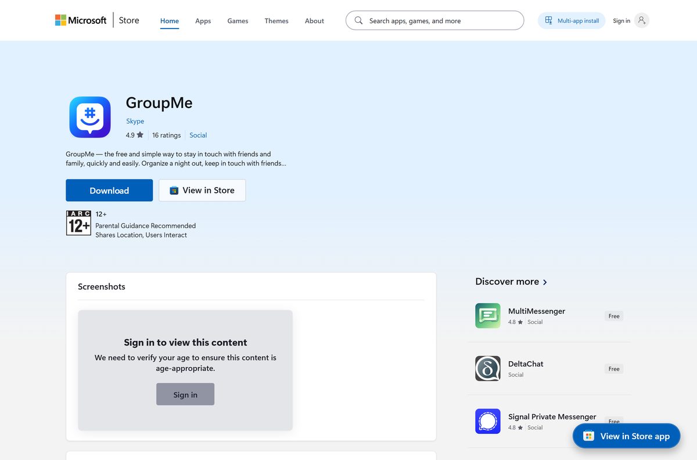Open the MultiMessenger listing title
Image resolution: width=697 pixels, height=460 pixels.
click(537, 311)
